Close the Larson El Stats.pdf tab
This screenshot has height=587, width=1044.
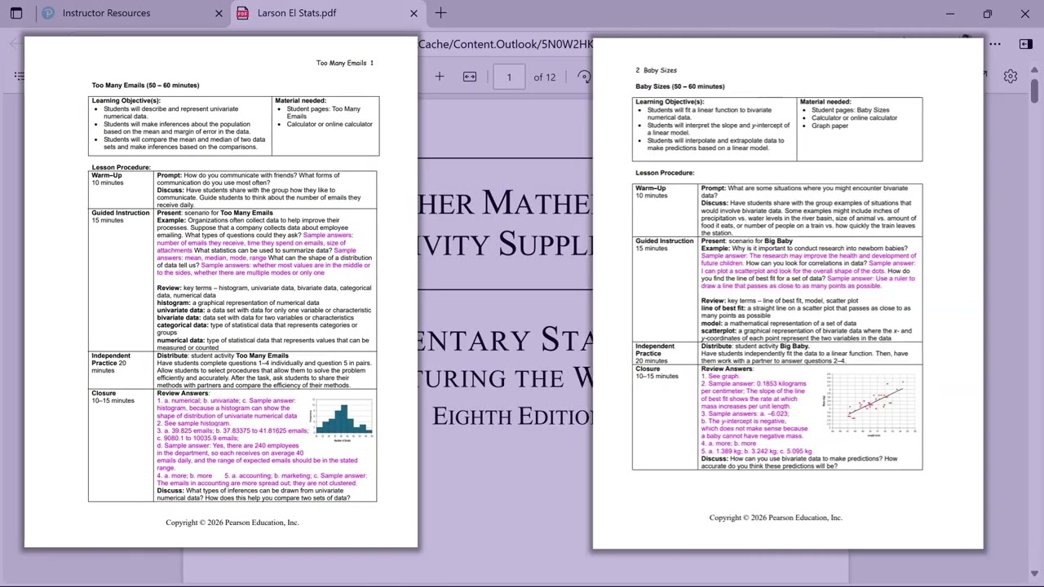point(414,13)
